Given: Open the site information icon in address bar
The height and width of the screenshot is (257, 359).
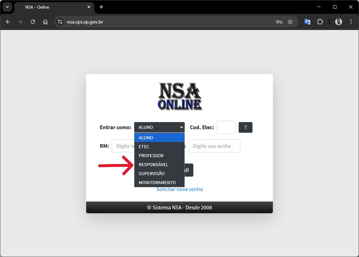Looking at the screenshot, I should 60,22.
